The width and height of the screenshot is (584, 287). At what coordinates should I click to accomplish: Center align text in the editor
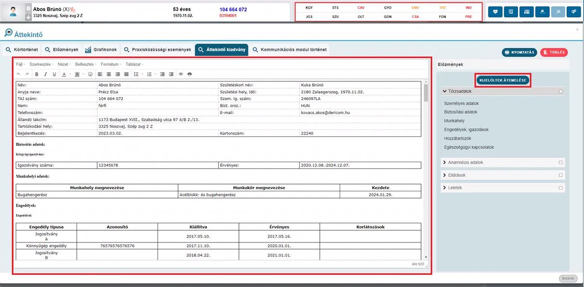(109, 74)
